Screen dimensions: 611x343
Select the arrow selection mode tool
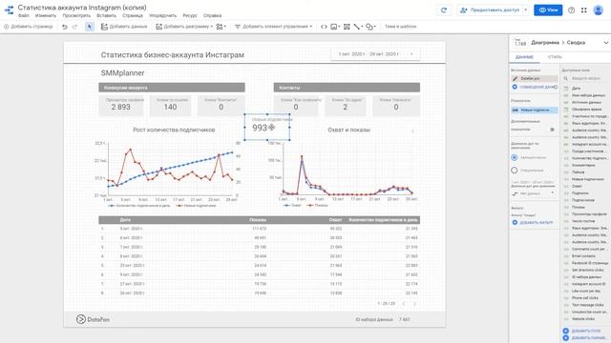(x=90, y=27)
